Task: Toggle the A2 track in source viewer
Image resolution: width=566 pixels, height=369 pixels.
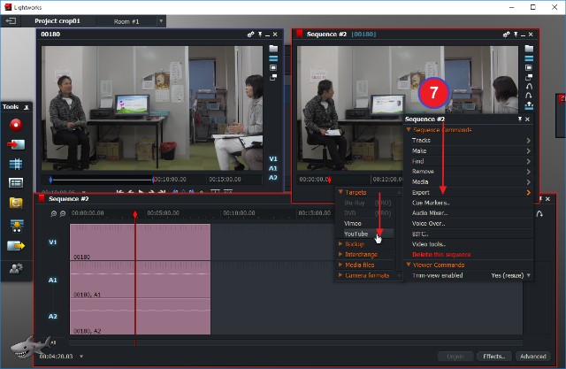Action: 273,178
